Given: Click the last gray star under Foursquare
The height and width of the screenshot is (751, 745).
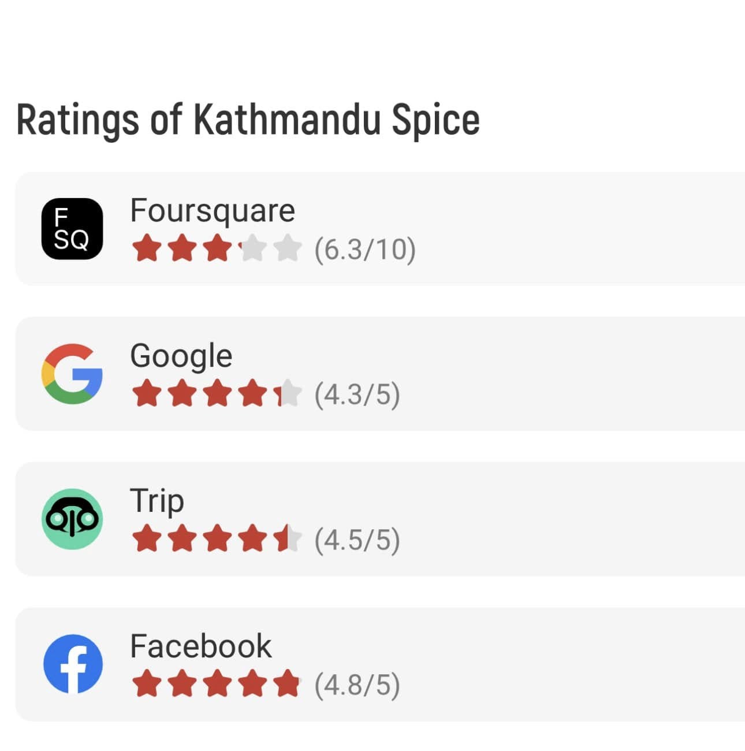Looking at the screenshot, I should pyautogui.click(x=288, y=249).
